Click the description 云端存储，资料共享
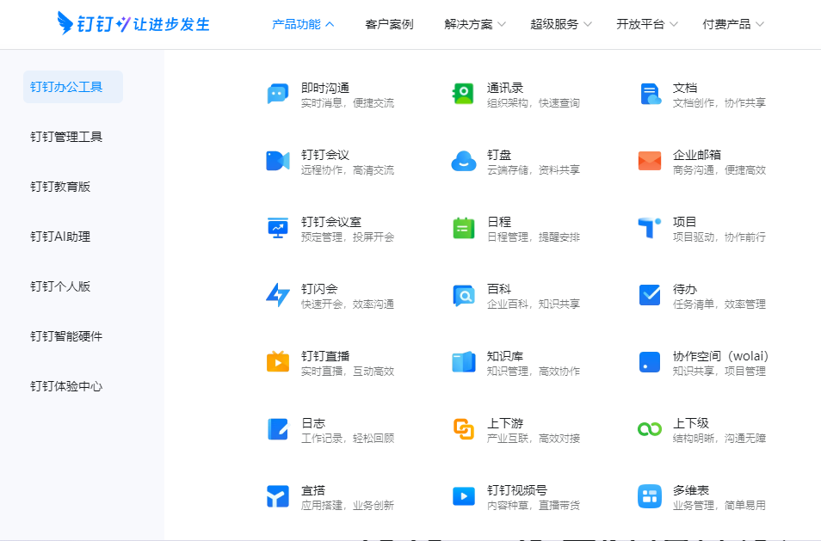Viewport: 821px width, 541px height. [x=534, y=170]
